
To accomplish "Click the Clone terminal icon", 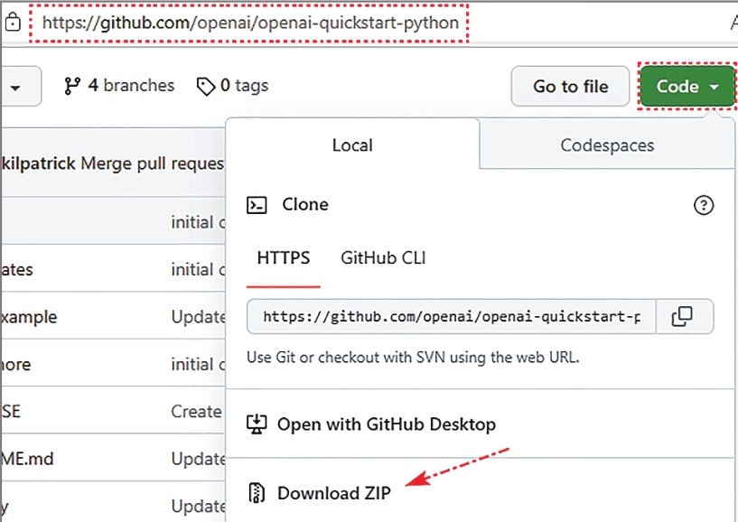I will point(257,205).
